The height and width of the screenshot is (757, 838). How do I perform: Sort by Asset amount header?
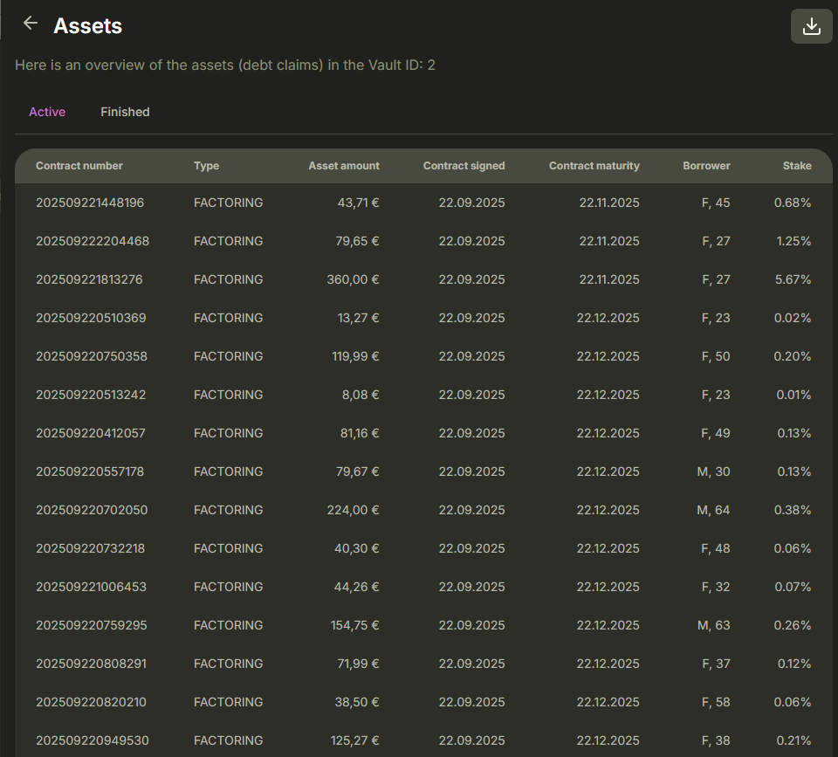pyautogui.click(x=344, y=166)
